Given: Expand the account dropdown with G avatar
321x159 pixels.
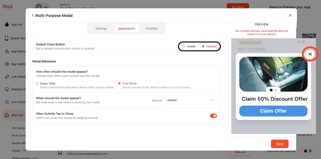Looking at the screenshot, I should (x=42, y=7).
